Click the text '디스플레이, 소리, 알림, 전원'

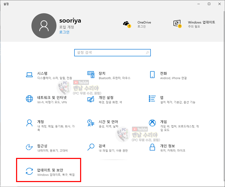(55, 78)
